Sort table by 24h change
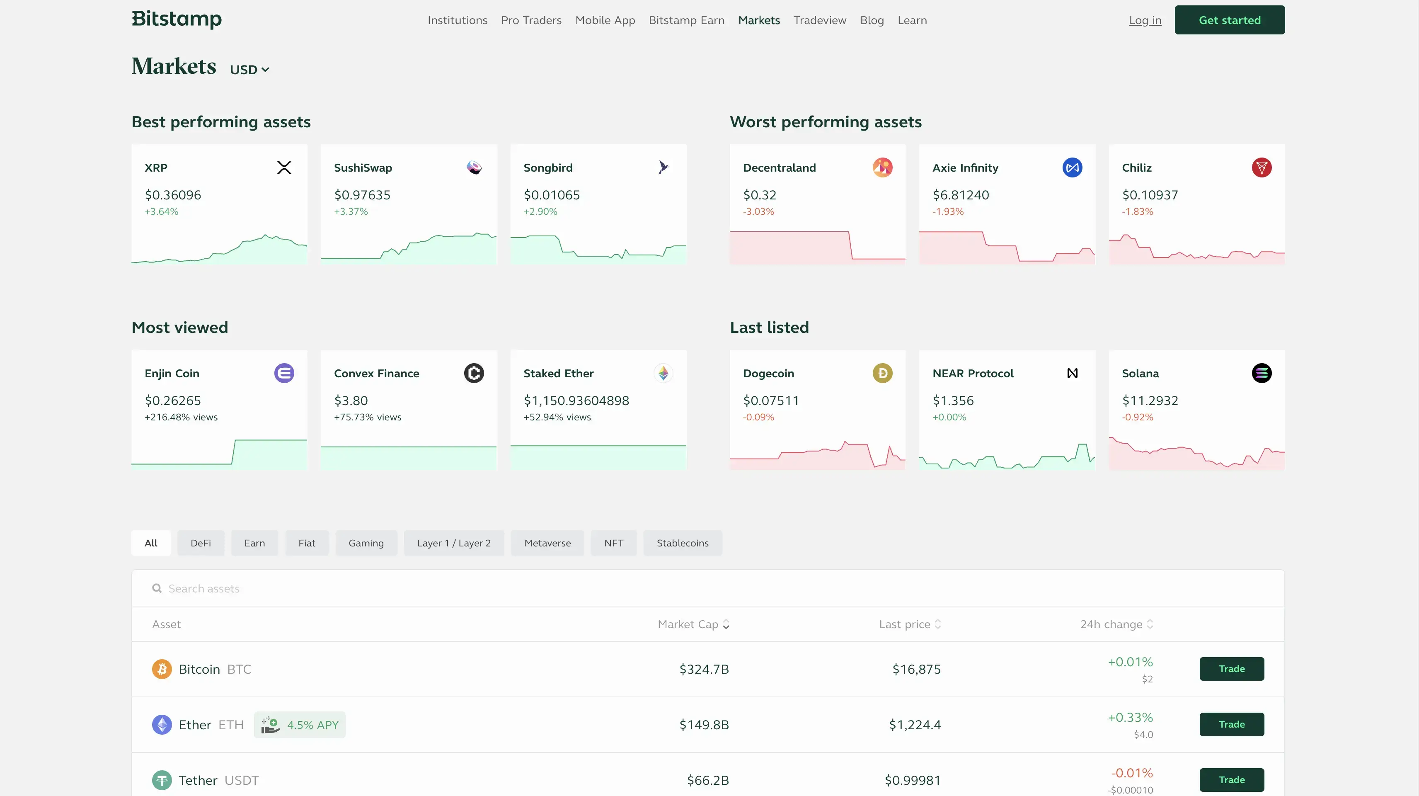The width and height of the screenshot is (1419, 796). coord(1116,624)
